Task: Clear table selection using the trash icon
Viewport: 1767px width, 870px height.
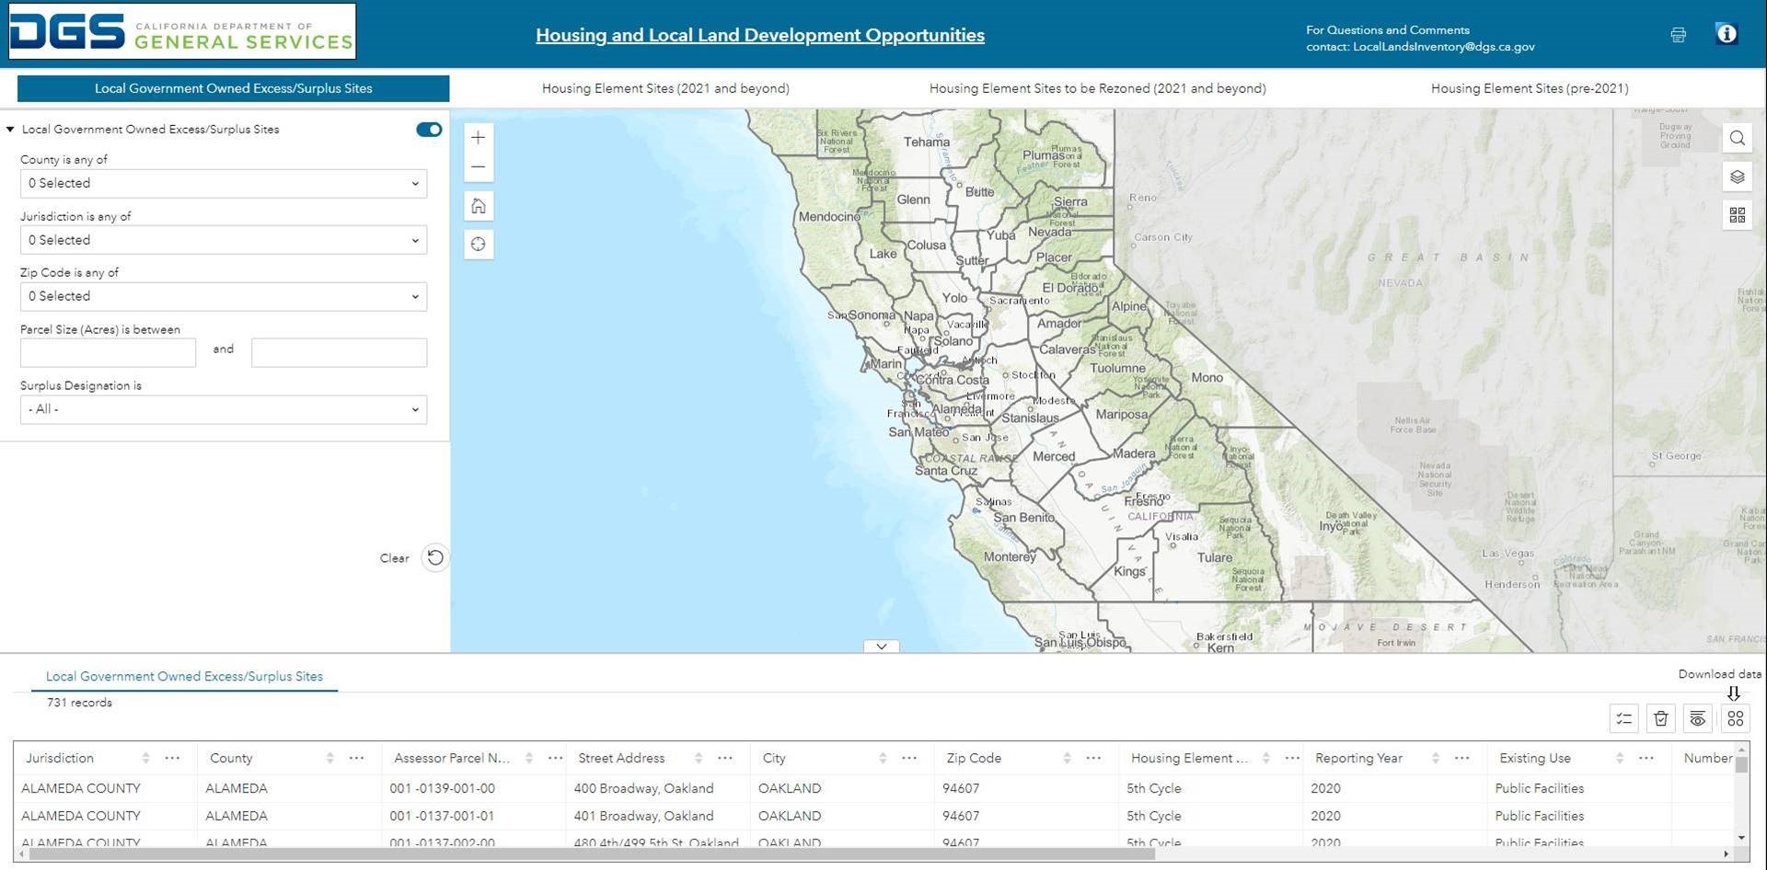Action: (x=1661, y=718)
